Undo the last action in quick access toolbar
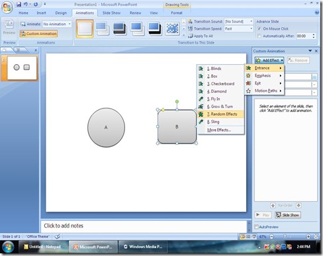The width and height of the screenshot is (323, 256). coord(26,4)
